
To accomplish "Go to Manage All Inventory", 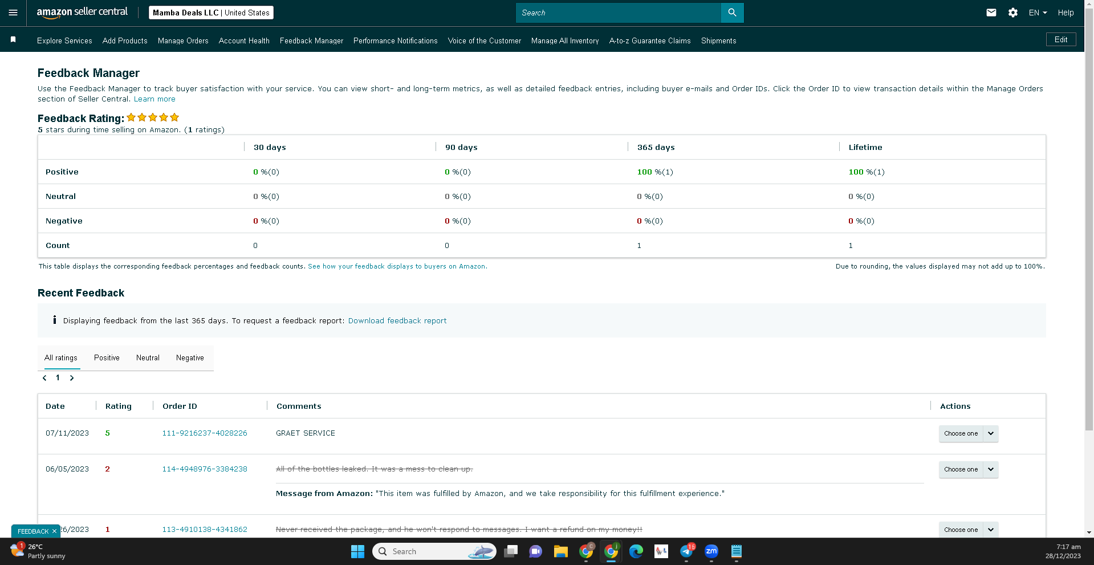I will click(565, 40).
